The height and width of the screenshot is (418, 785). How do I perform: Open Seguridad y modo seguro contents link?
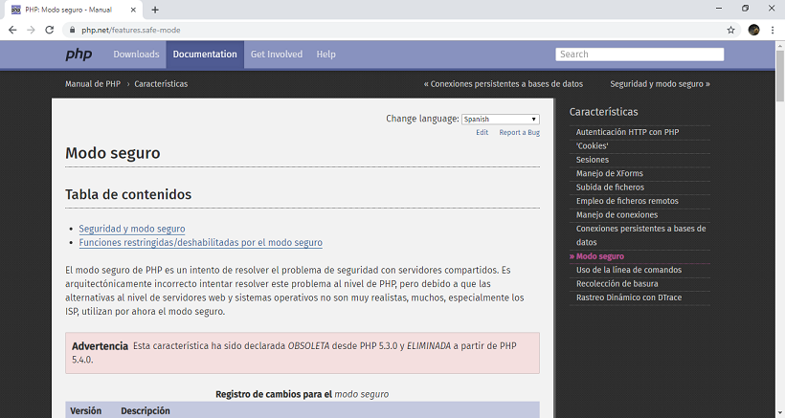point(132,229)
